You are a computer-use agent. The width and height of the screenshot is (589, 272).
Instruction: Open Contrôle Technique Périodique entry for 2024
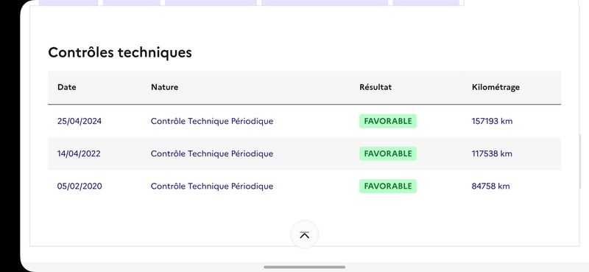coord(212,121)
